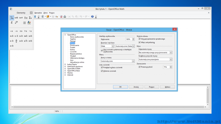
Task: Select Unary/Binary Operators category in Elementy
Action: 12,18
